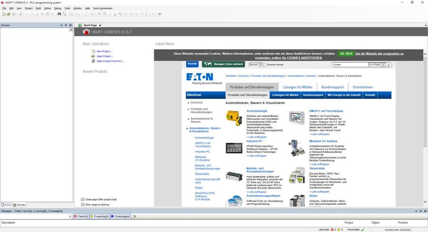Toggle Close page after project load checkbox
The image size is (428, 232).
83,199
